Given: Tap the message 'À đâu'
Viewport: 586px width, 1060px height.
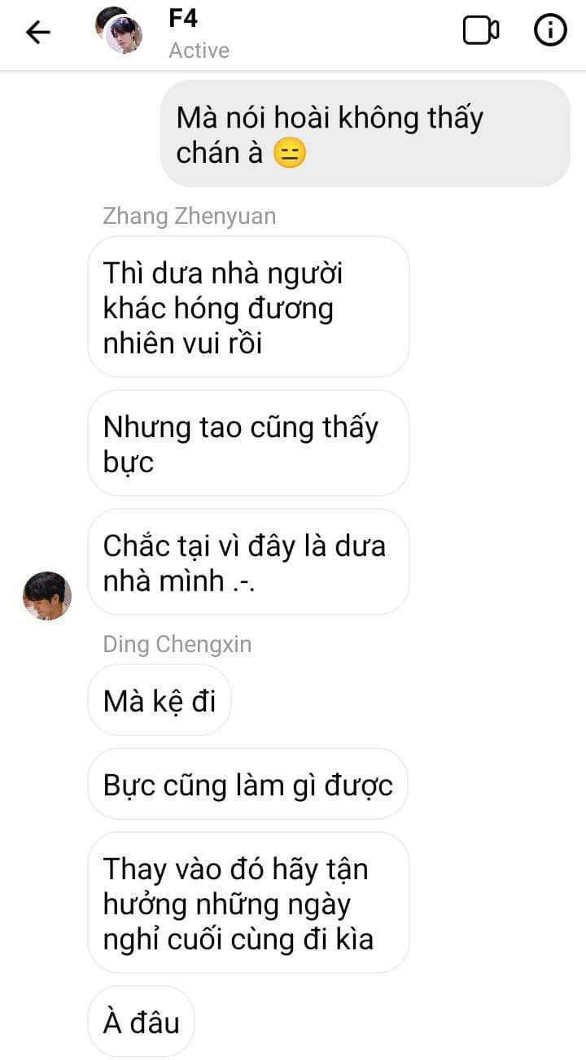Looking at the screenshot, I should click(x=141, y=1022).
